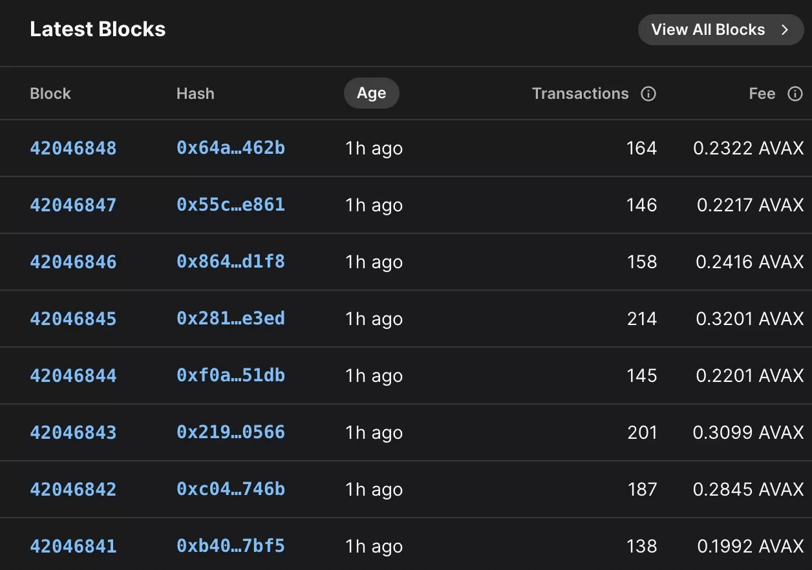This screenshot has width=812, height=570.
Task: Select hash 0x281…e3ed
Action: 231,319
